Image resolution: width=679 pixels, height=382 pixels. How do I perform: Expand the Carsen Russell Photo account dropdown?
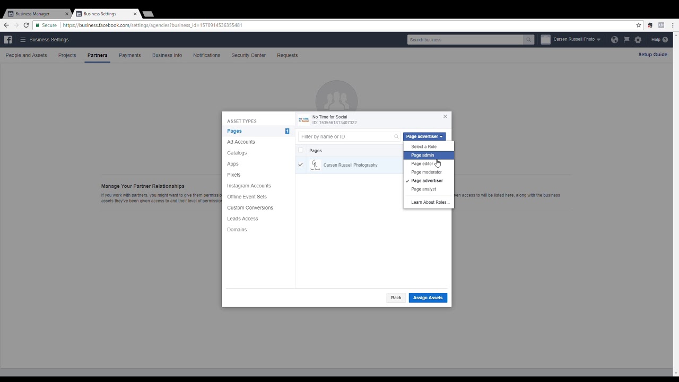[x=577, y=40]
